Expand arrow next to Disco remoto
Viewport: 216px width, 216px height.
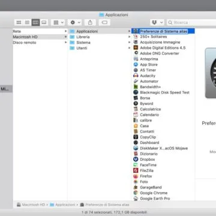pyautogui.click(x=65, y=43)
